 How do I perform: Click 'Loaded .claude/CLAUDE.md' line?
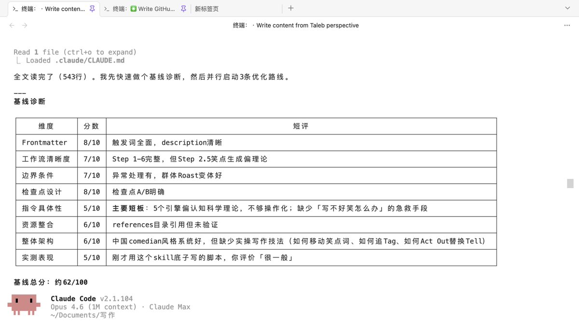[x=75, y=60]
